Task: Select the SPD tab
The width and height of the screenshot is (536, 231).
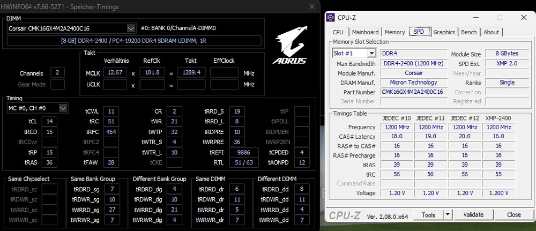Action: pyautogui.click(x=419, y=32)
